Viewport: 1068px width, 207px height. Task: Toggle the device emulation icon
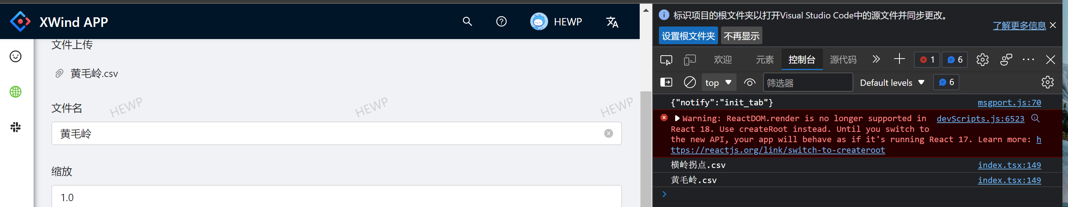tap(690, 60)
